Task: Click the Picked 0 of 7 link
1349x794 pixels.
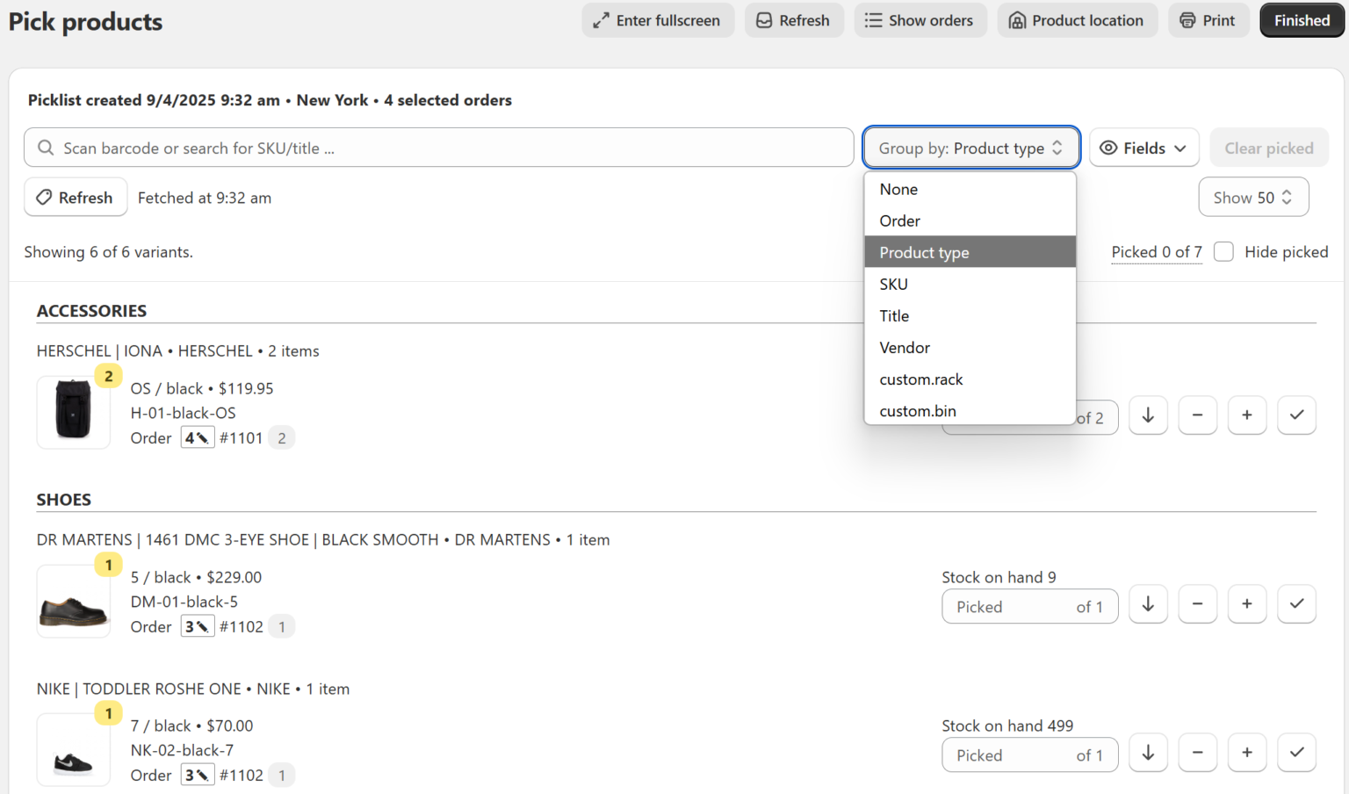Action: point(1157,251)
